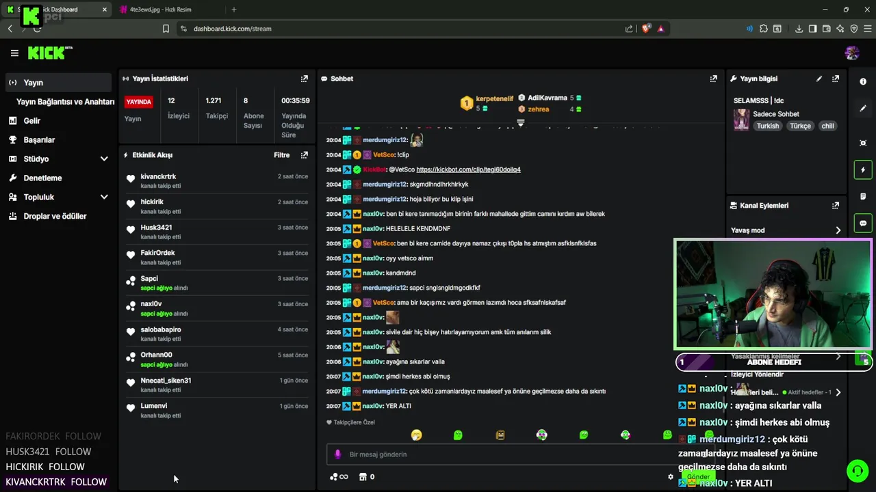Open browser downloads icon
This screenshot has height=492, width=876.
point(799,29)
